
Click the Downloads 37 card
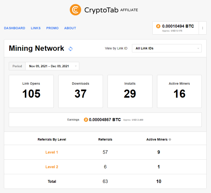click(x=81, y=91)
